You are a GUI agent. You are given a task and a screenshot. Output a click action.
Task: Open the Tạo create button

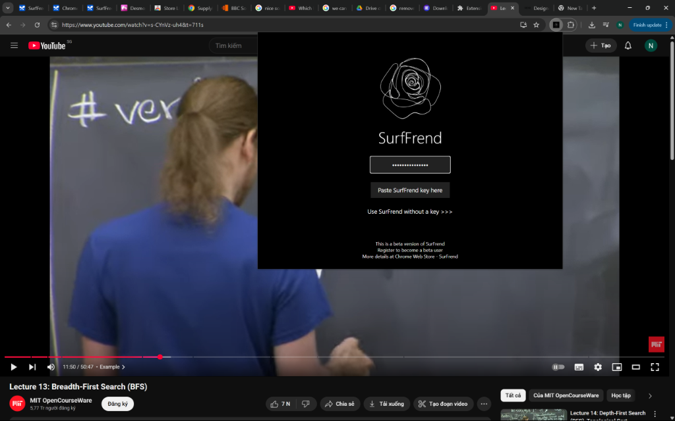(x=601, y=45)
